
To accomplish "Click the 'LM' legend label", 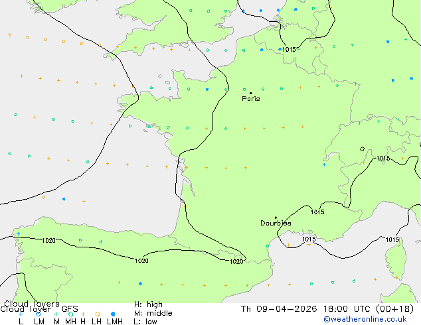I will (39, 322).
